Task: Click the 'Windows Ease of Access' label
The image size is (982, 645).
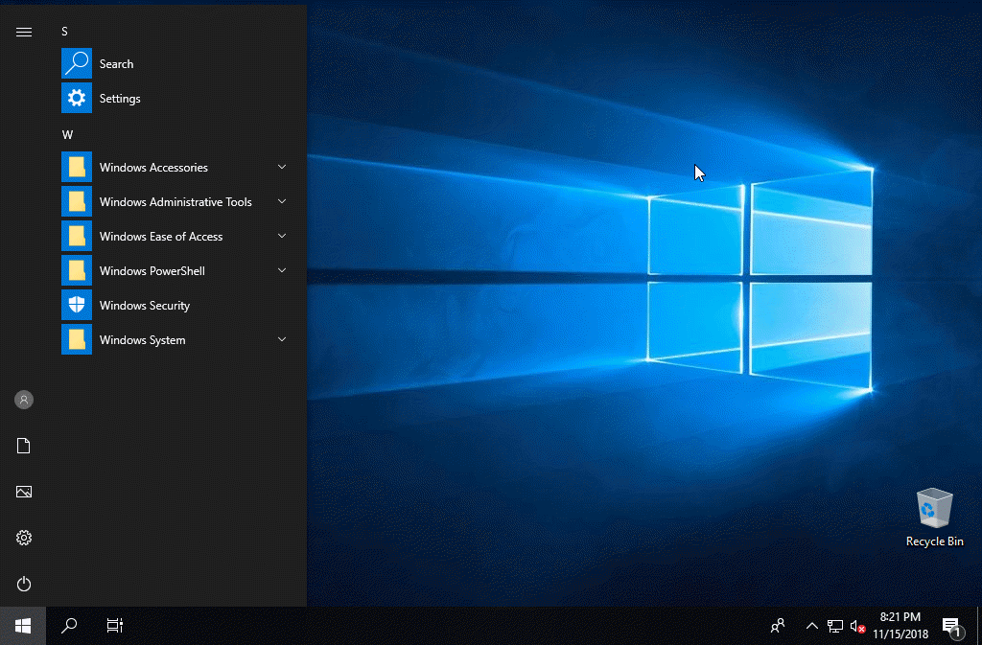Action: coord(161,236)
